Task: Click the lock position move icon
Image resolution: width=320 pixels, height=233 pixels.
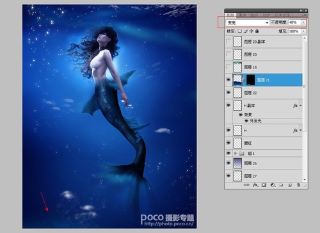Action: point(252,31)
